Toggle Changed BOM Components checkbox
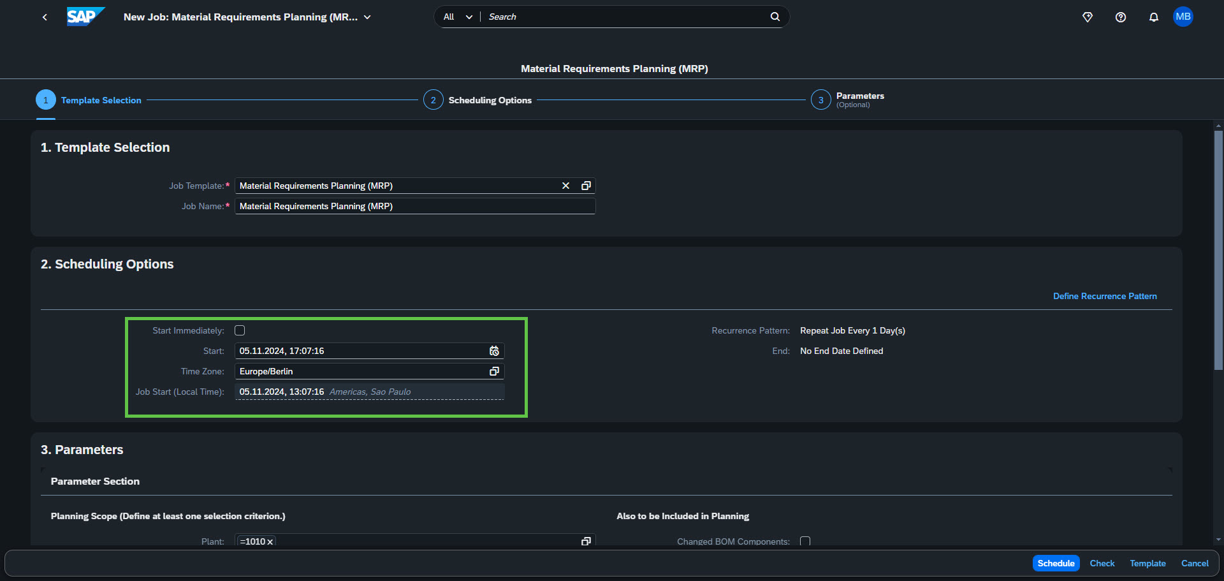1224x581 pixels. tap(805, 541)
